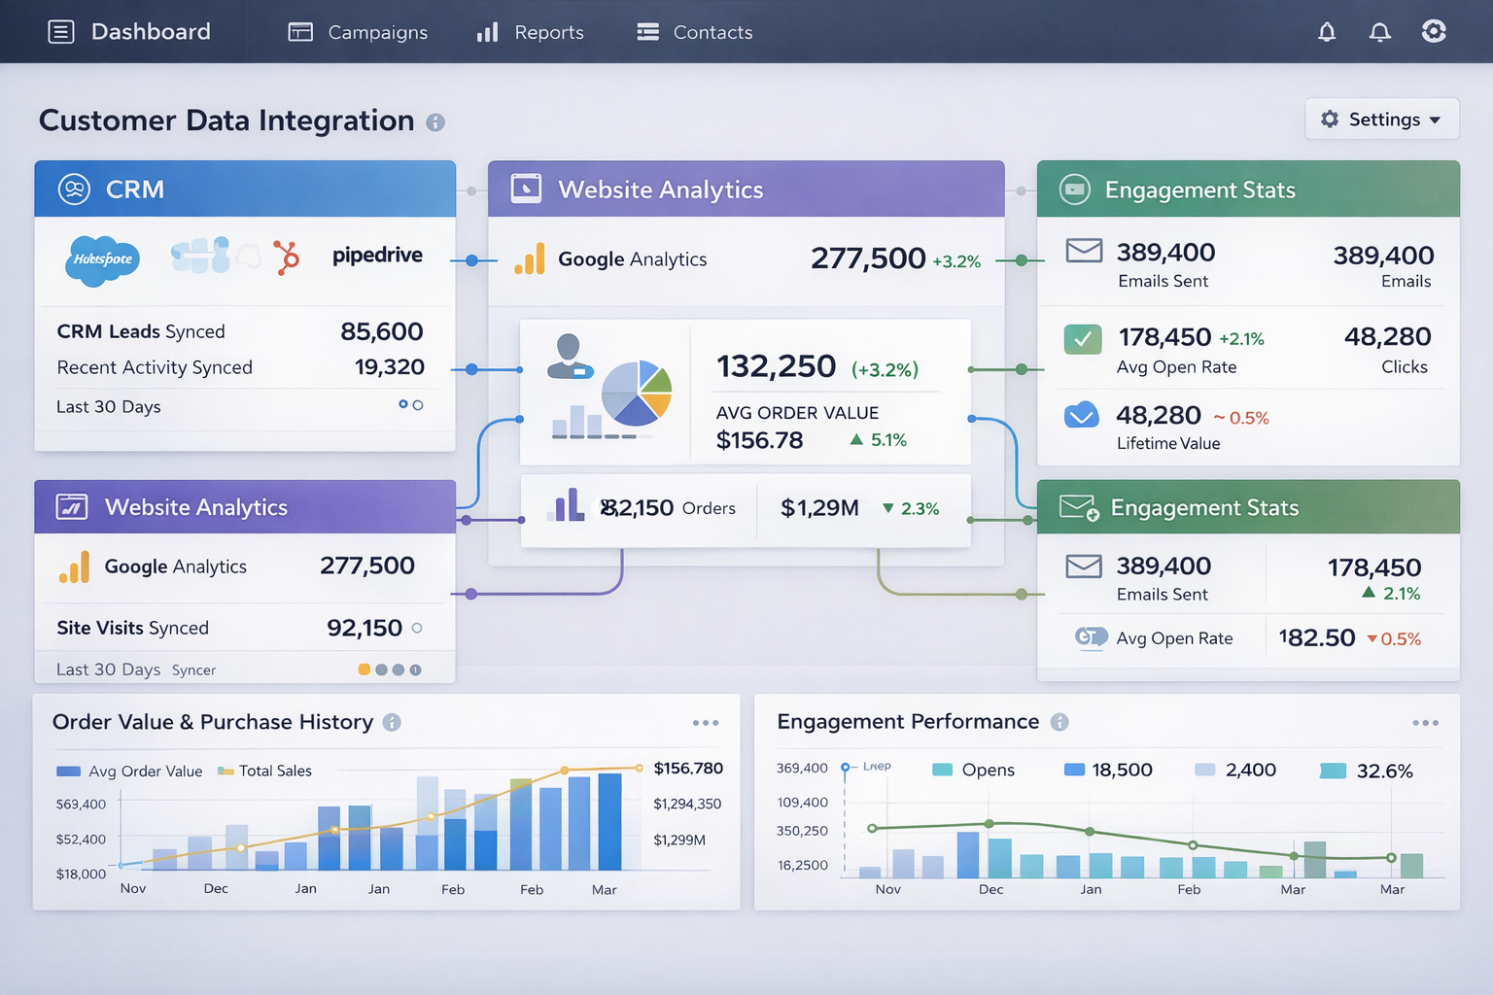Click the 48,280 Clicks value
The width and height of the screenshot is (1493, 995).
tap(1387, 336)
